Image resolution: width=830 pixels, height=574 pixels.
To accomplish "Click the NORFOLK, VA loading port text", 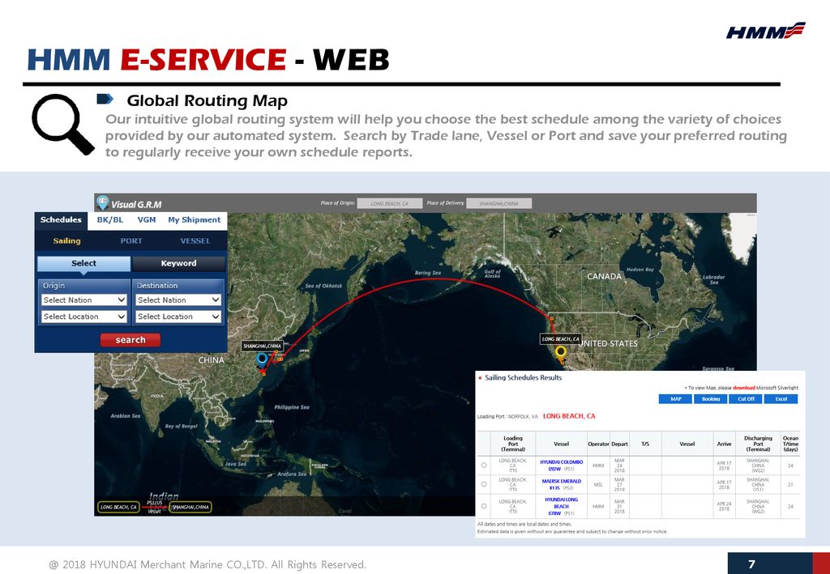I will coord(523,416).
